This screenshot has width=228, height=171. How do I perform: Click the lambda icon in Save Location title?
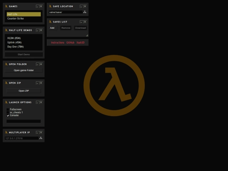[50, 6]
